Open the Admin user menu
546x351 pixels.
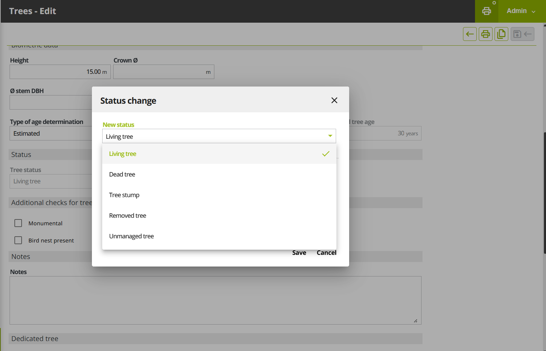point(521,11)
